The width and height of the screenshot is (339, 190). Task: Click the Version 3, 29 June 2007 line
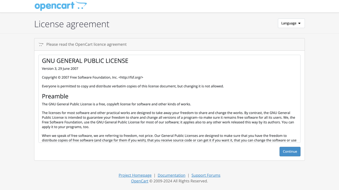click(60, 68)
